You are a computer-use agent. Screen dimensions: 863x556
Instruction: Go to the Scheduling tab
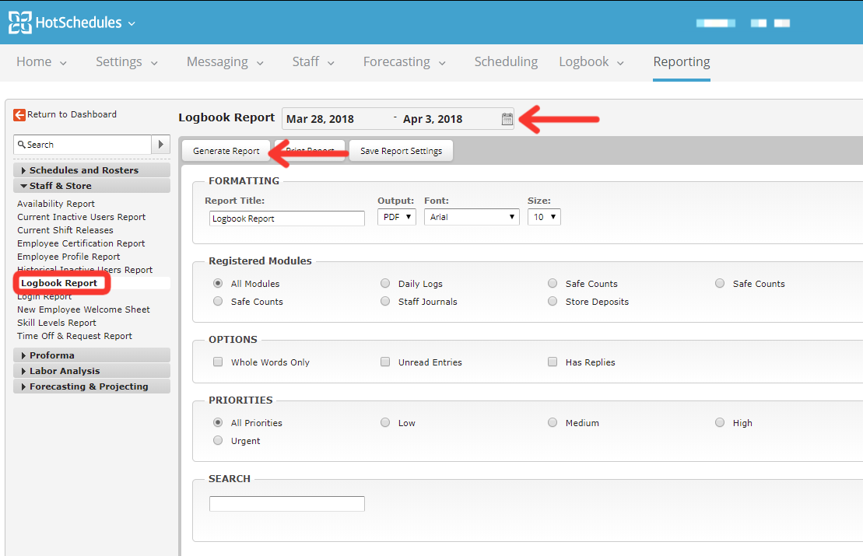coord(507,62)
